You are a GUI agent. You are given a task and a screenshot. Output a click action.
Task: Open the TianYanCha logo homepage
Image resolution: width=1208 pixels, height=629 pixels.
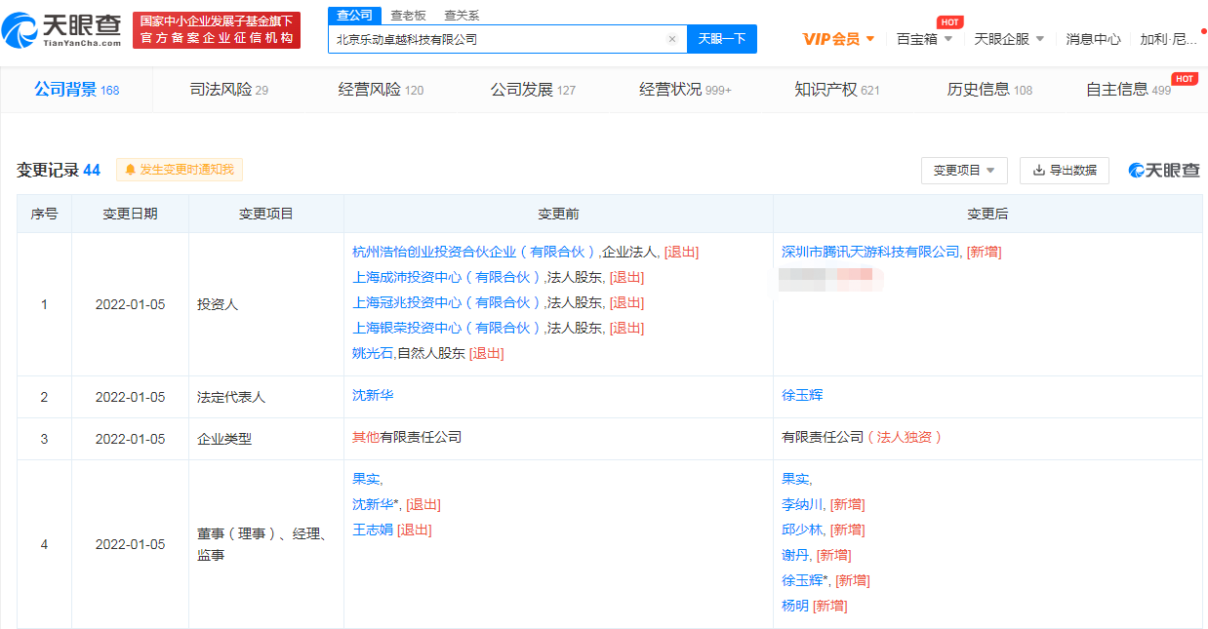click(62, 30)
